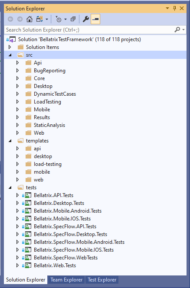Select the Results folder icon
190x288 pixels.
click(28, 117)
